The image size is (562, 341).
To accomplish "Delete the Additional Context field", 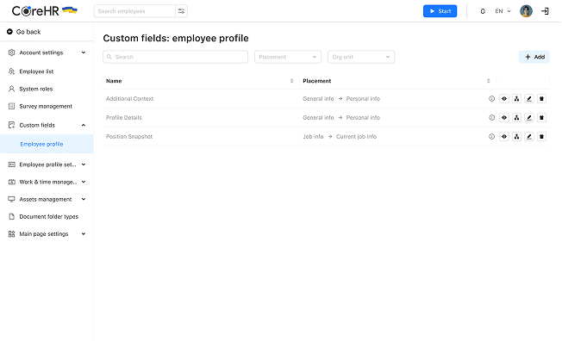I will tap(541, 98).
